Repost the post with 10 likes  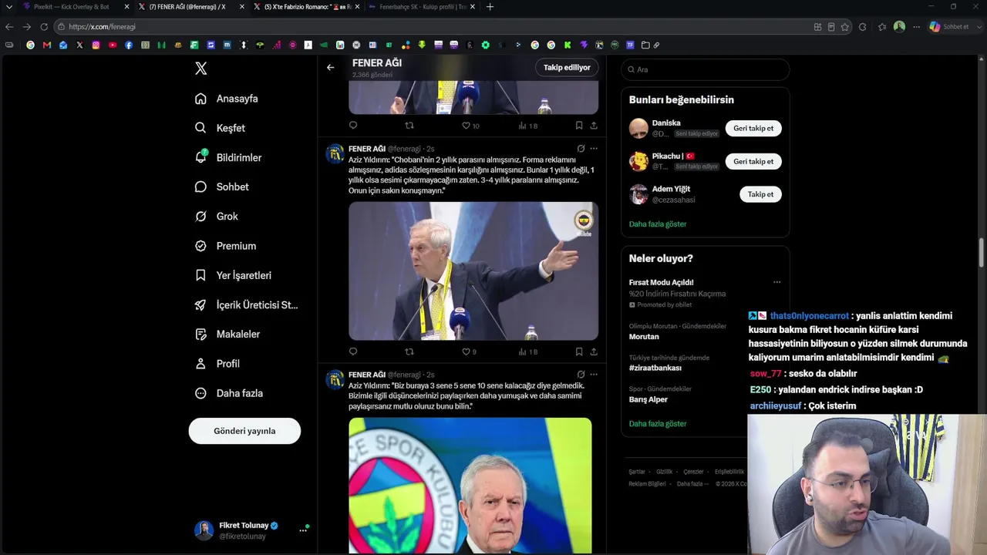coord(409,126)
